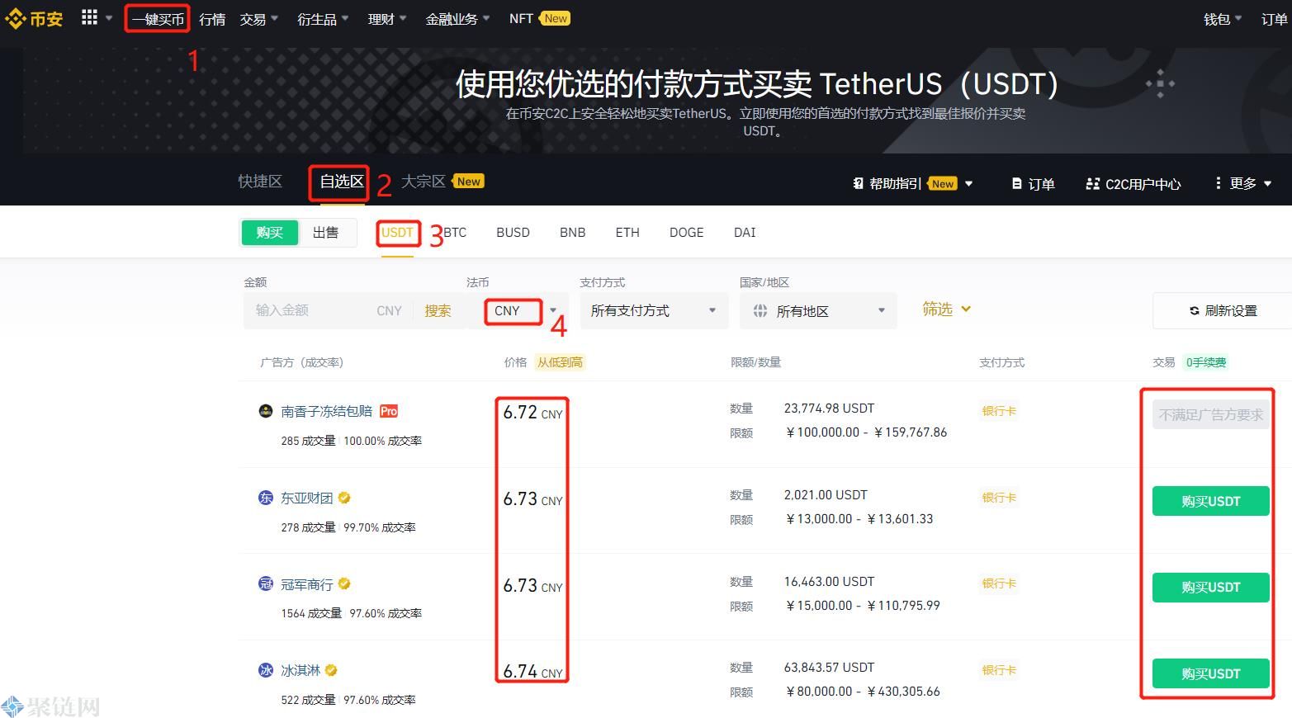
Task: Open 订单 in the top-right navigation
Action: pyautogui.click(x=1275, y=19)
